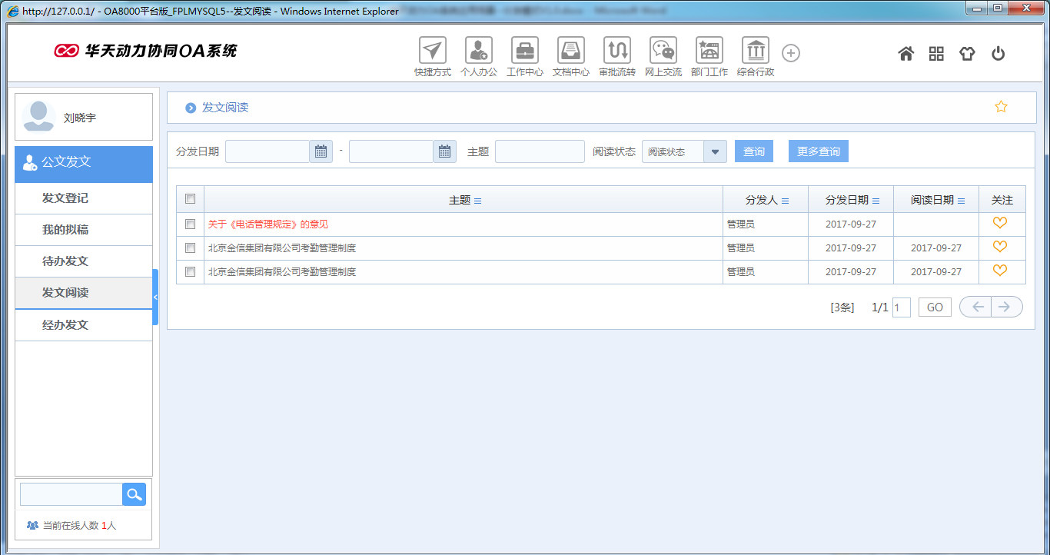Open the 工作中心 work center

(x=524, y=52)
